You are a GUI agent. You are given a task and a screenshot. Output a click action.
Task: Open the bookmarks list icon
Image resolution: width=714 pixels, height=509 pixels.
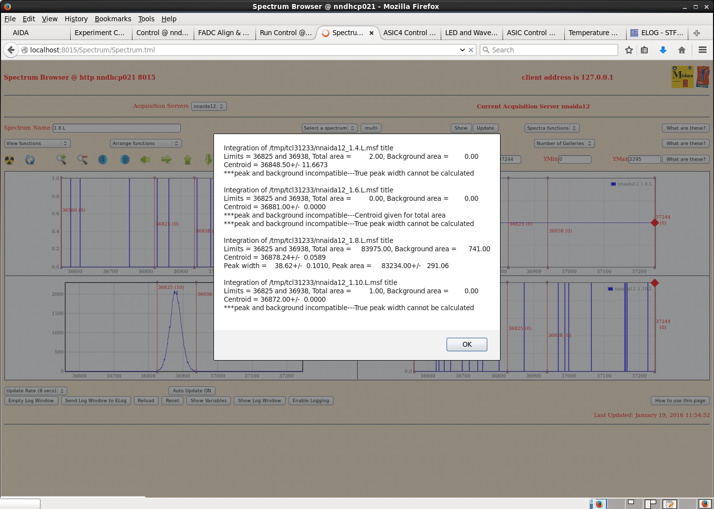[644, 50]
